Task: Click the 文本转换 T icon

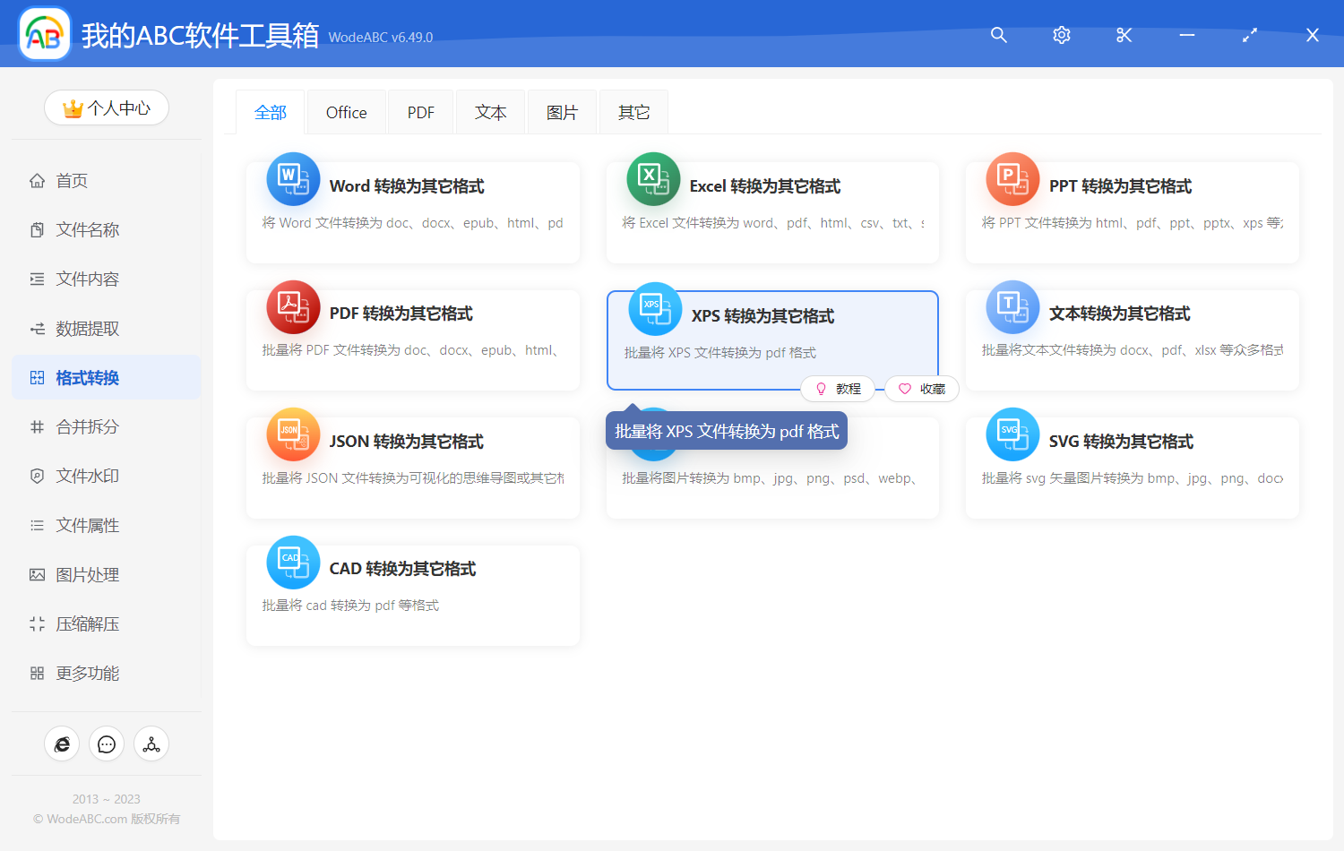Action: point(1012,306)
